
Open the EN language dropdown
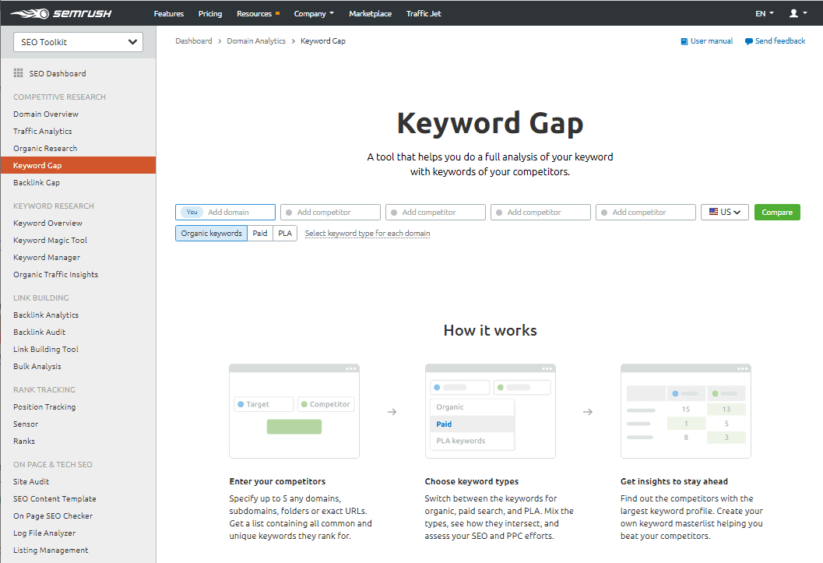[x=765, y=14]
